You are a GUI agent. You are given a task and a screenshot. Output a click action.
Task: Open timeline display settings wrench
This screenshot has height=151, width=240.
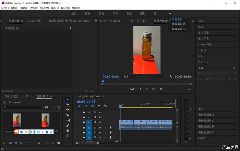pos(106,106)
